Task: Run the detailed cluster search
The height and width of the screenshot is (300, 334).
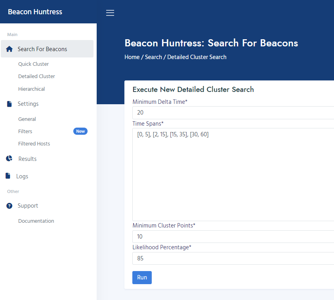Action: [142, 277]
